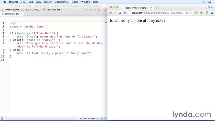The width and height of the screenshot is (215, 121).
Task: Open the Edit menu
Action: (x=31, y=2)
